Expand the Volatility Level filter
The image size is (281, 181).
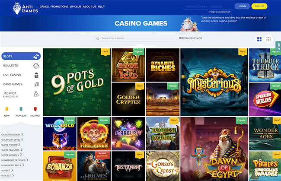(x=13, y=140)
